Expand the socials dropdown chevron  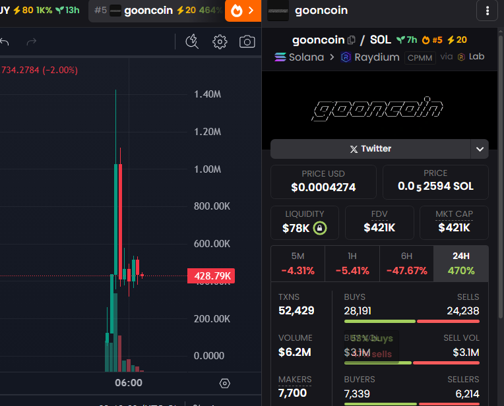(480, 149)
